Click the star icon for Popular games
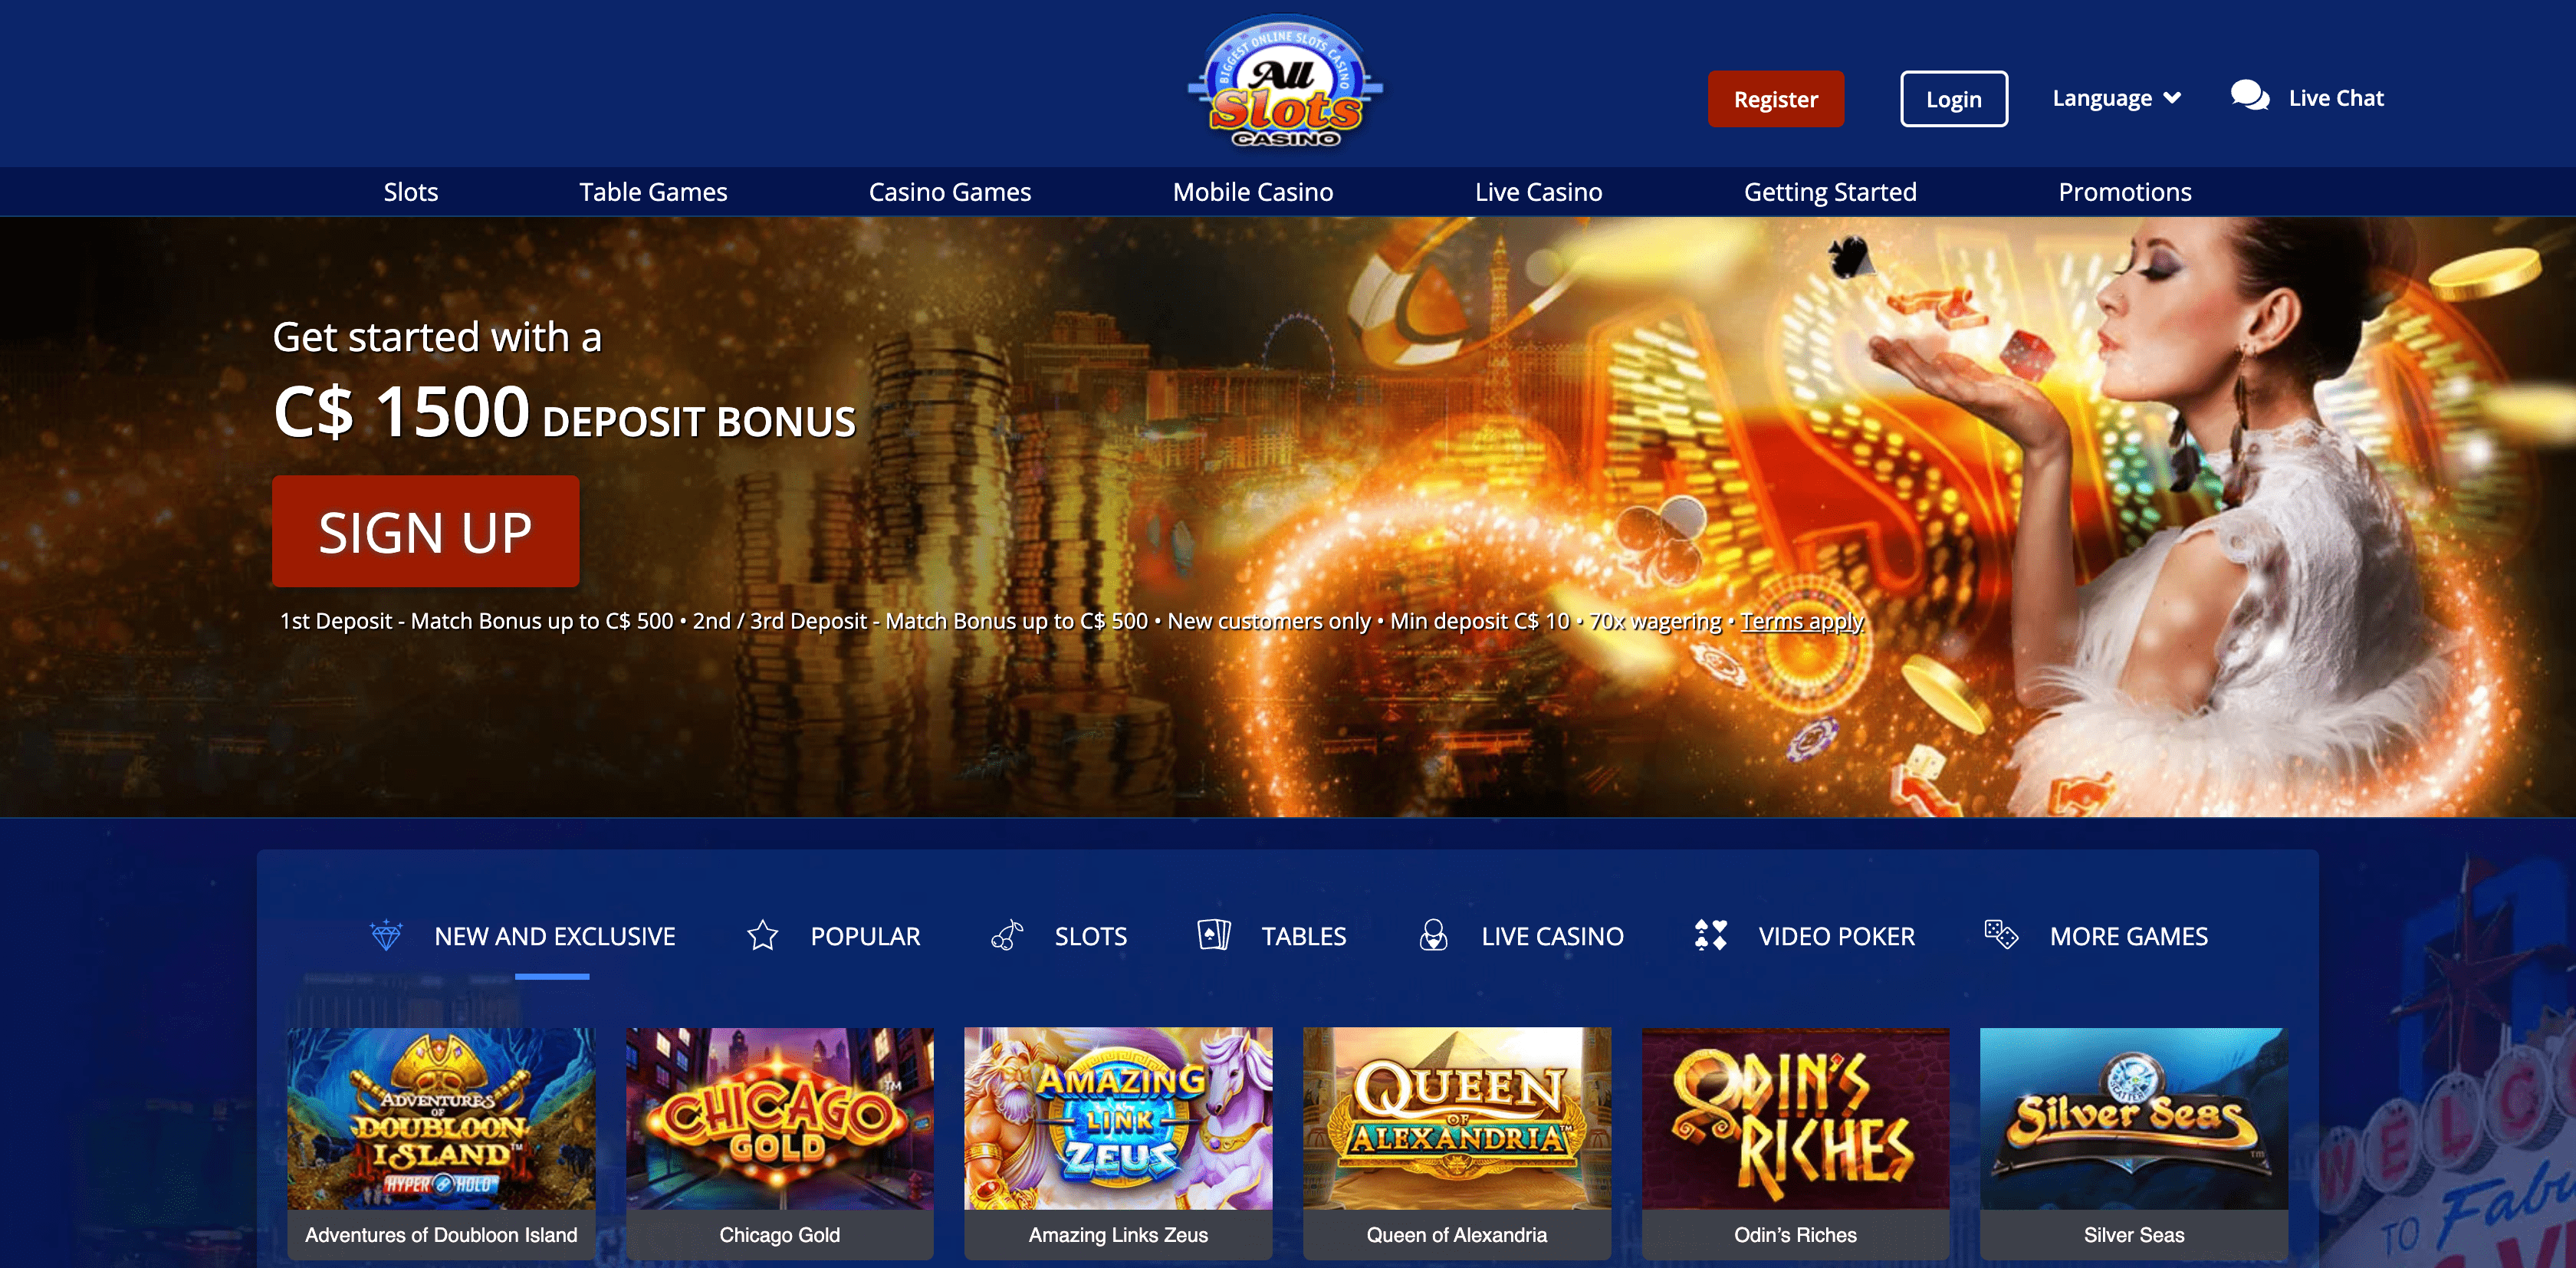The width and height of the screenshot is (2576, 1268). pos(762,935)
